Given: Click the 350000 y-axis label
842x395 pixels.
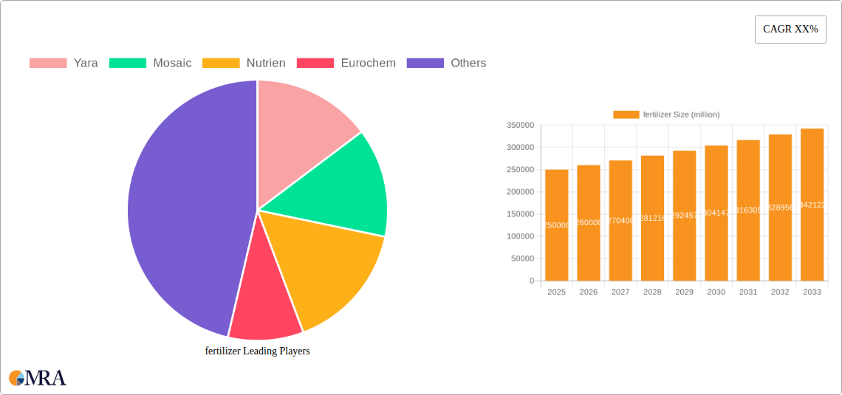Looking at the screenshot, I should coord(521,125).
